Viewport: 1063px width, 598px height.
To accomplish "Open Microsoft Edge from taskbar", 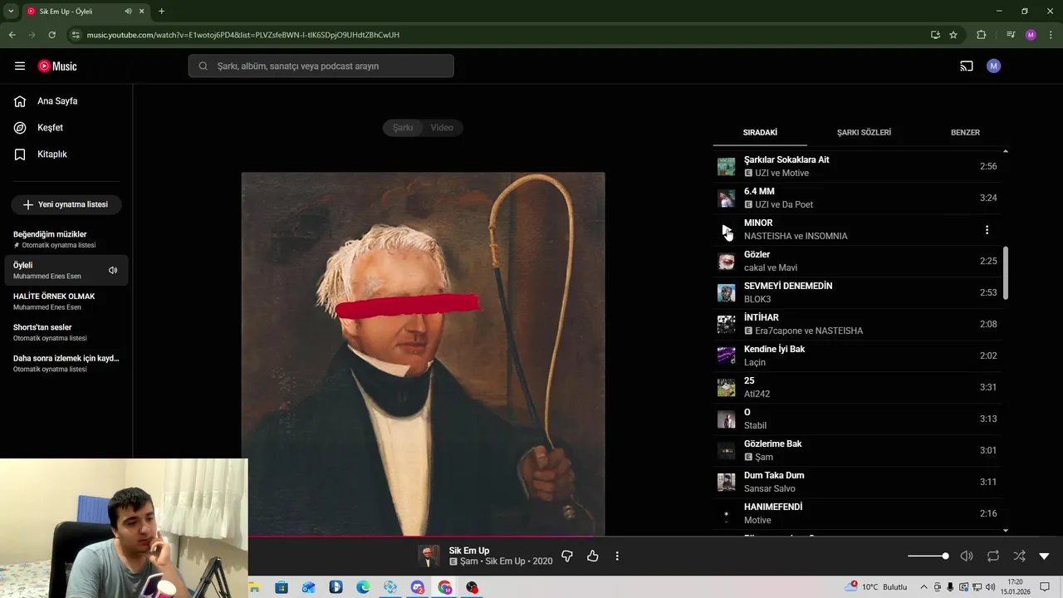I will point(363,587).
